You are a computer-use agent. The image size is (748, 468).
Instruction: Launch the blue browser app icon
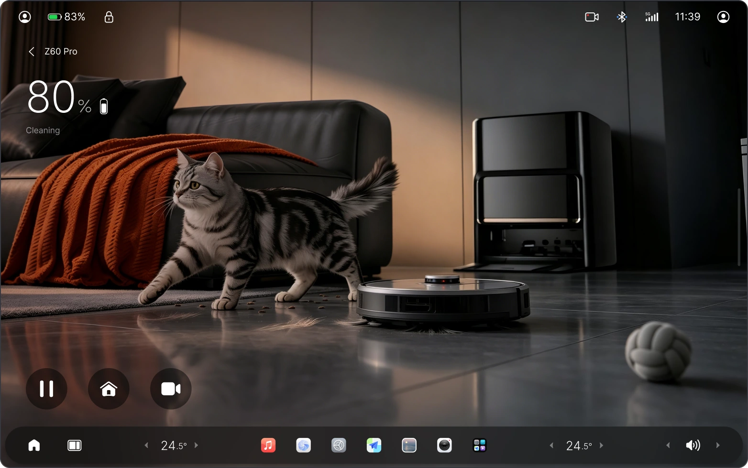(303, 445)
